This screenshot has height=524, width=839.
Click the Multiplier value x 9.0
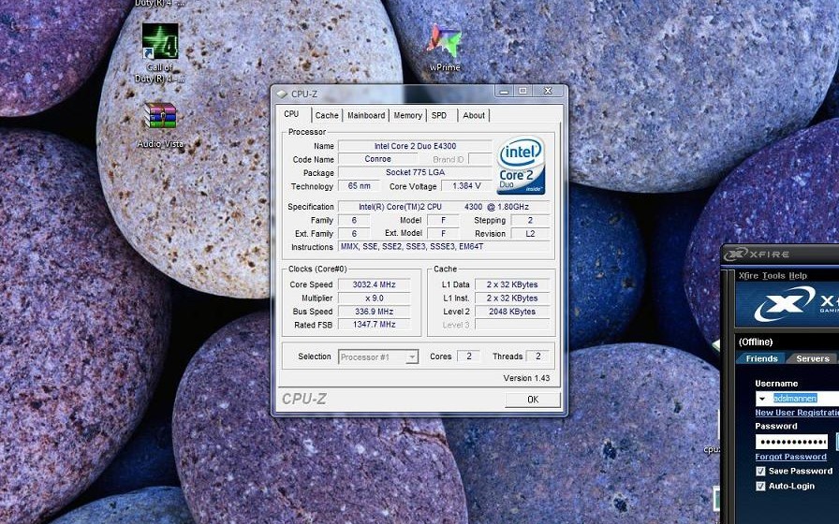(x=374, y=298)
